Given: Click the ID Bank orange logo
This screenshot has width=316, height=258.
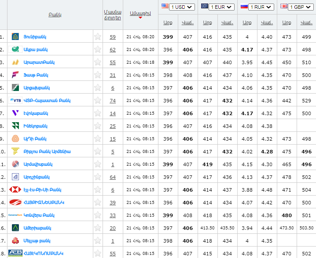Looking at the screenshot, I should [x=15, y=138].
